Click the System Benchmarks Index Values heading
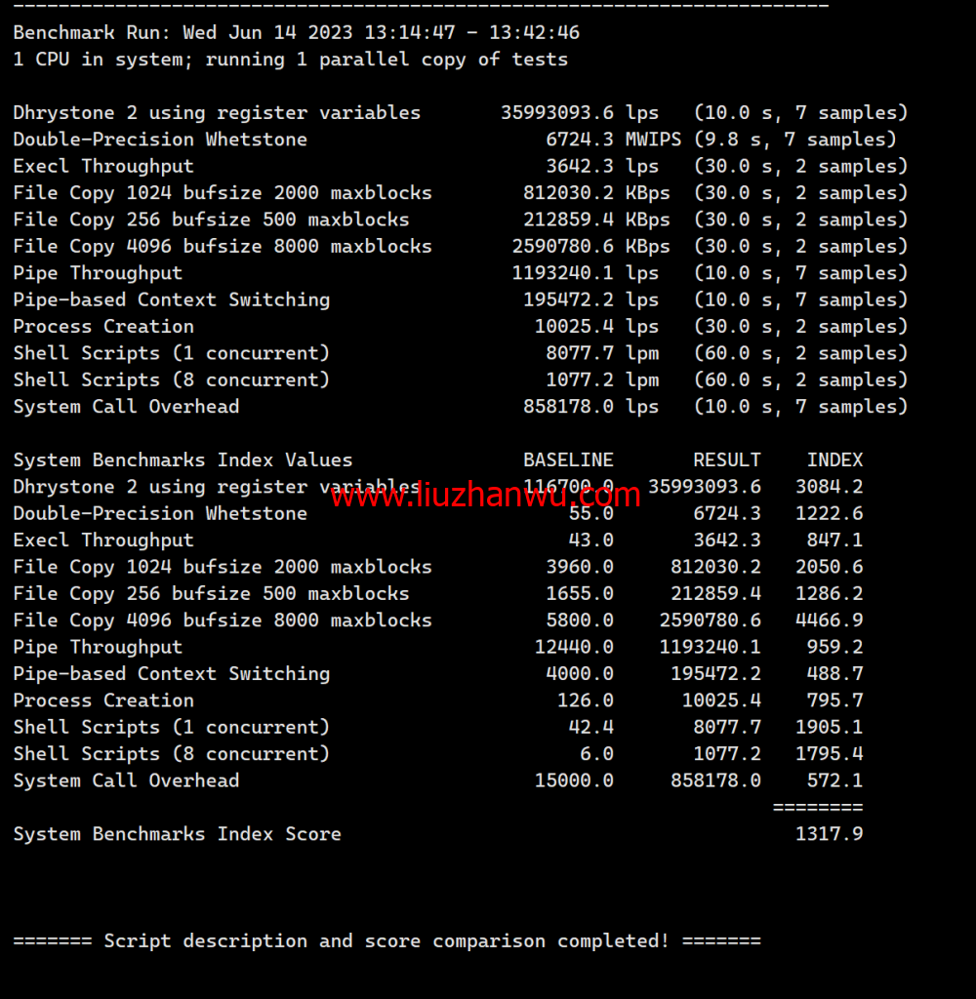 [x=183, y=460]
